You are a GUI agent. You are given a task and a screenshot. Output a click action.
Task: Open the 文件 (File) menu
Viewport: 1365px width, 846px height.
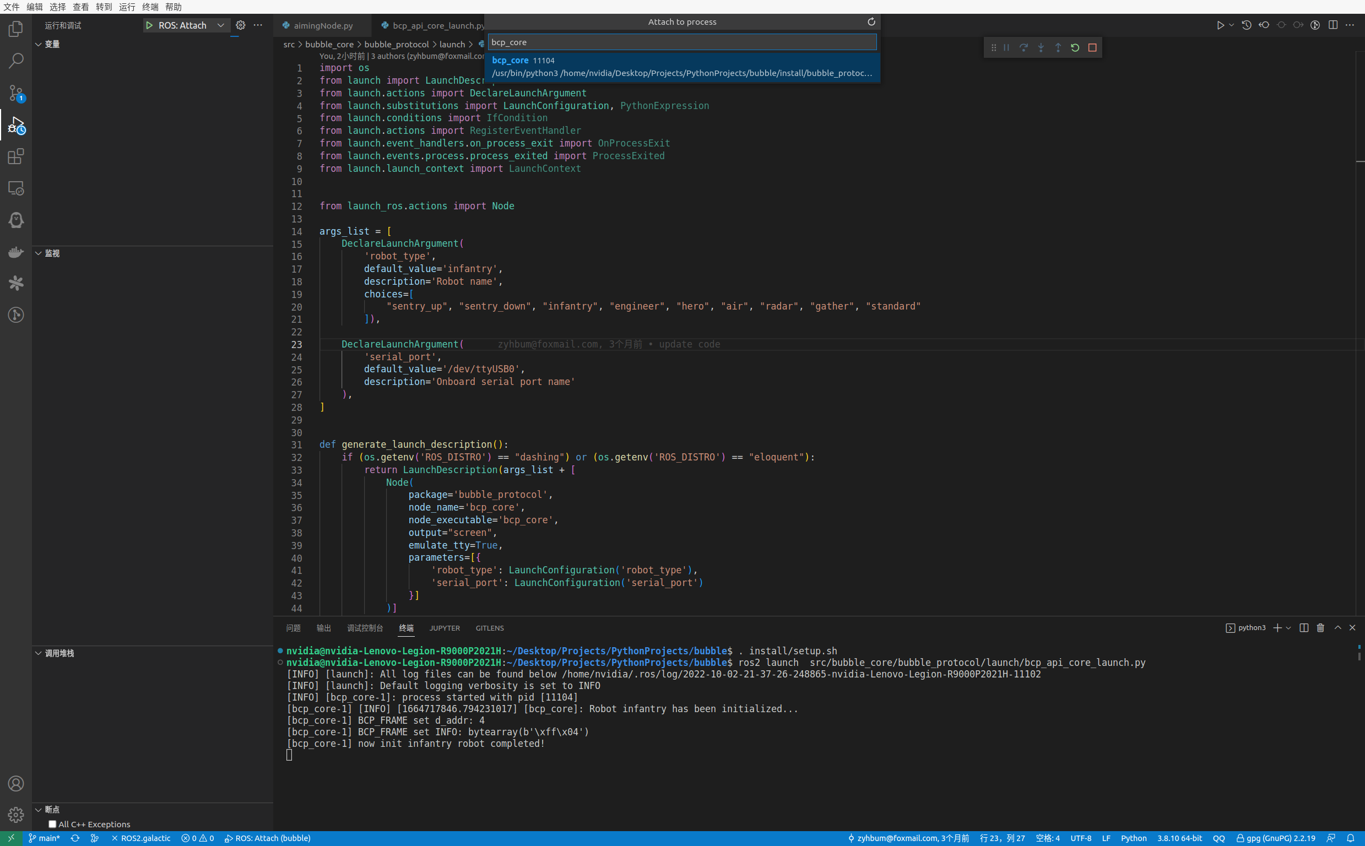click(x=11, y=7)
